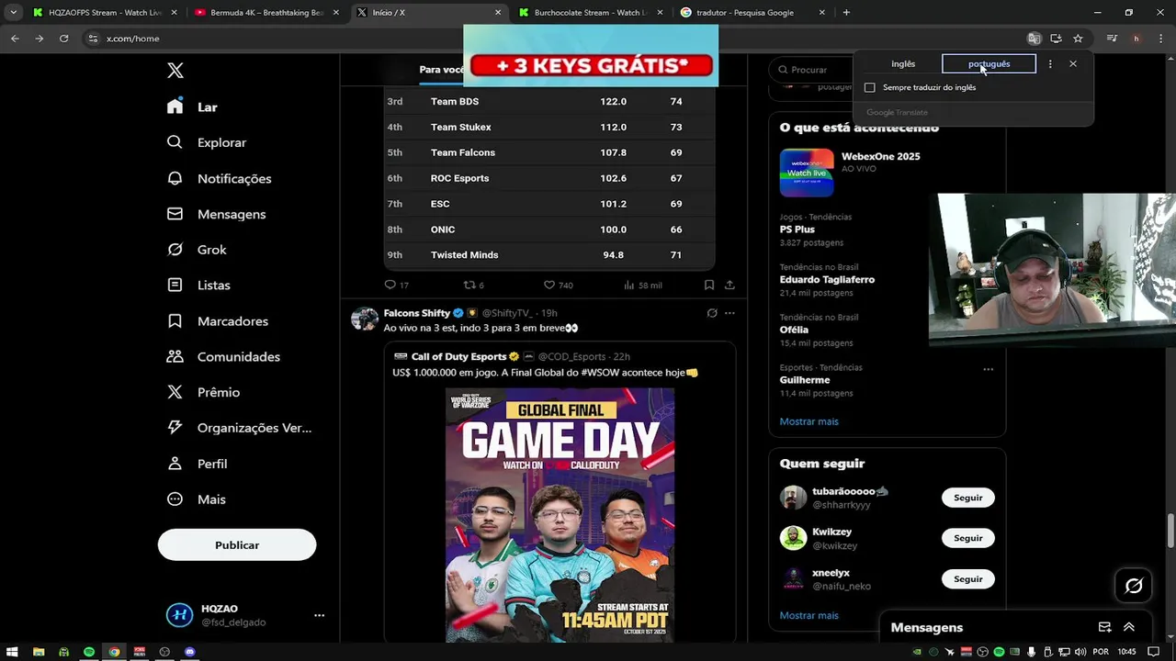
Task: Open Comunidades in the sidebar
Action: coord(222,356)
